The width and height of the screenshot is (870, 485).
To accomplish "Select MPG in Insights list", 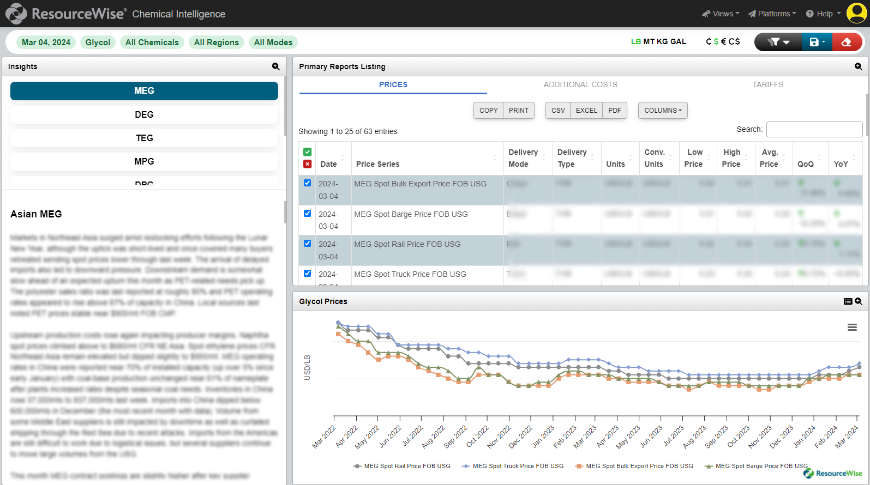I will tap(144, 161).
